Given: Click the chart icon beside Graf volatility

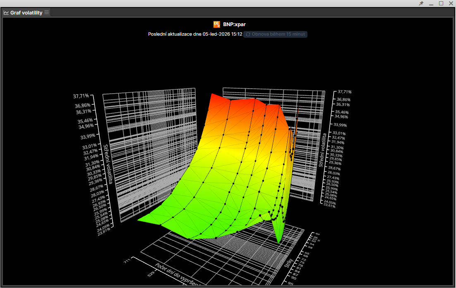Looking at the screenshot, I should click(6, 12).
